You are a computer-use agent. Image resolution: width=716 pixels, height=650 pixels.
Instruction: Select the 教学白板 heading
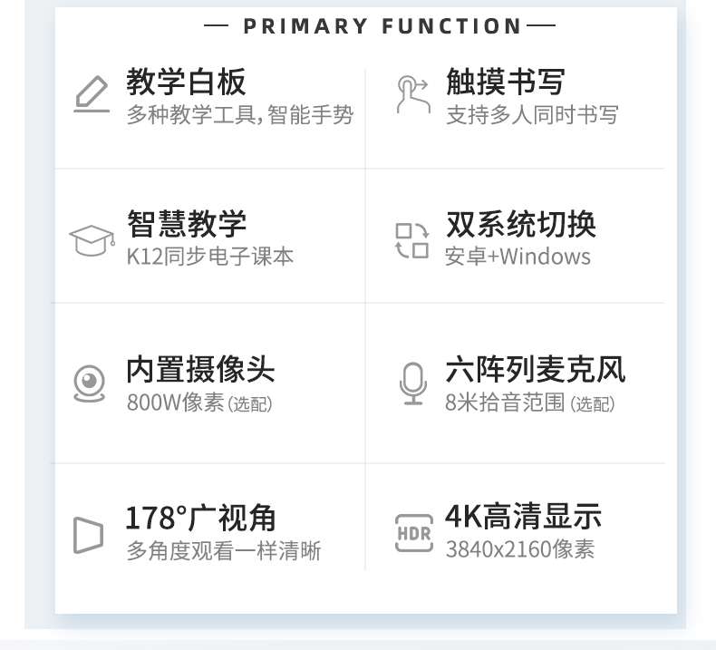(186, 82)
